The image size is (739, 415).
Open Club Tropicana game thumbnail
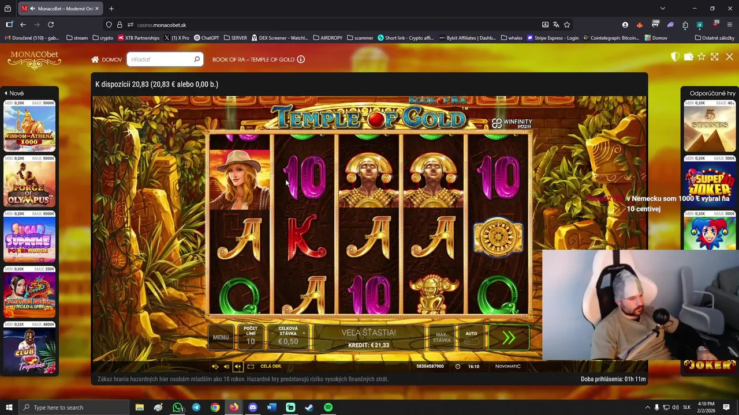tap(29, 347)
